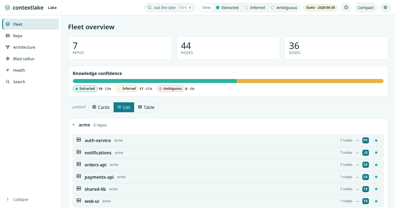This screenshot has width=395, height=208.
Task: Click the auth-service repo icon
Action: pyautogui.click(x=79, y=140)
